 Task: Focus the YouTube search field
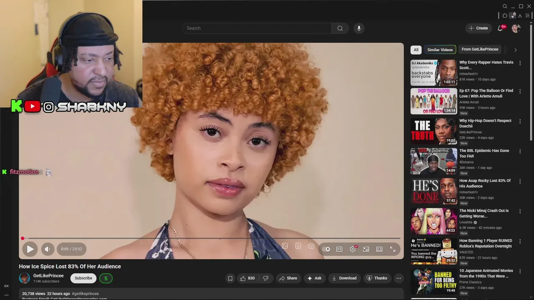coord(257,28)
